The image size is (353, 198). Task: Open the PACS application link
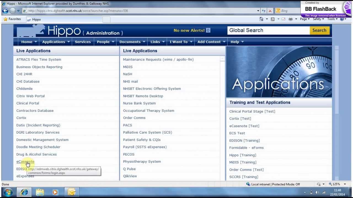127,125
